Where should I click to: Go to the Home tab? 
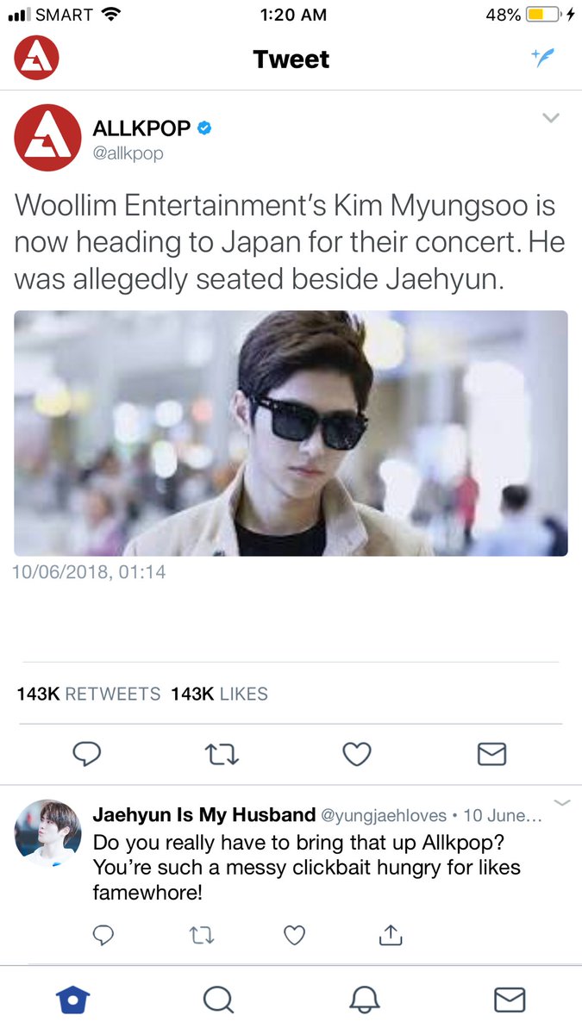tap(73, 1000)
